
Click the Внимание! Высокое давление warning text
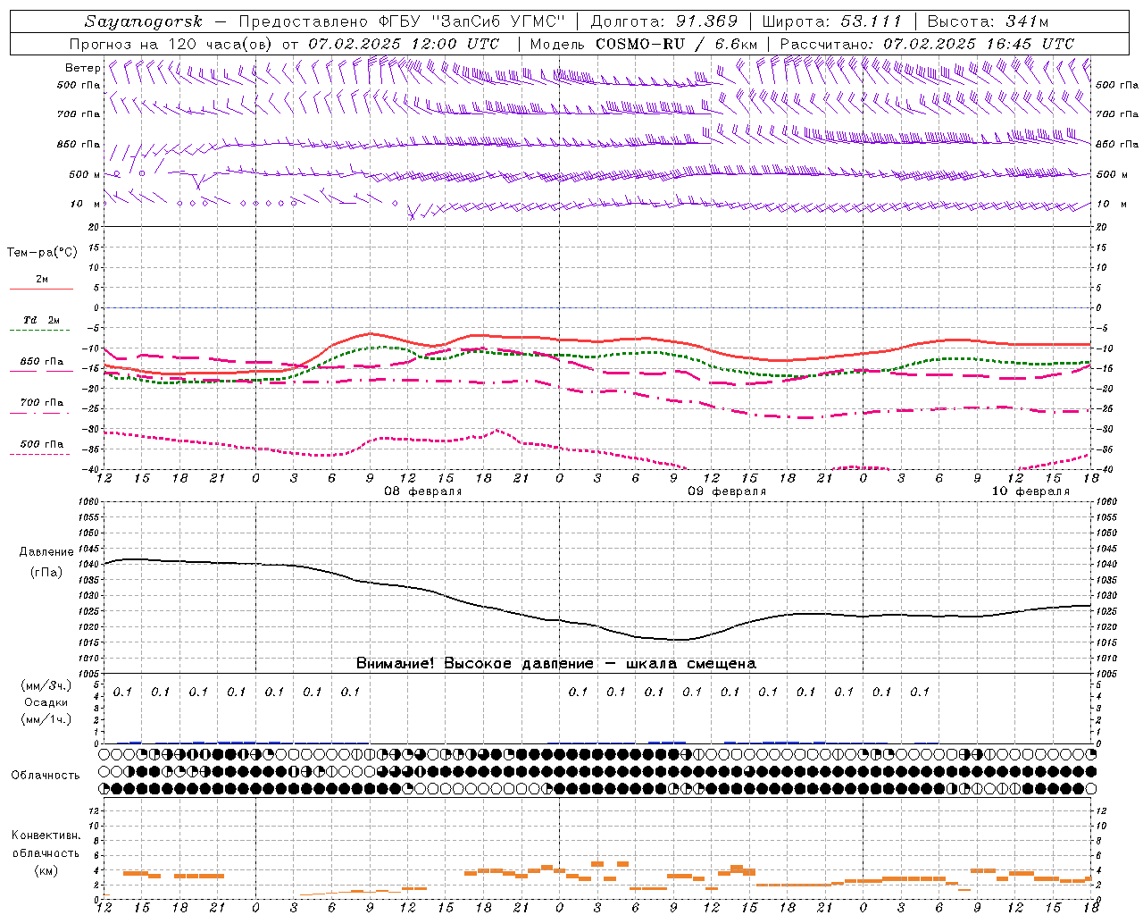point(556,663)
